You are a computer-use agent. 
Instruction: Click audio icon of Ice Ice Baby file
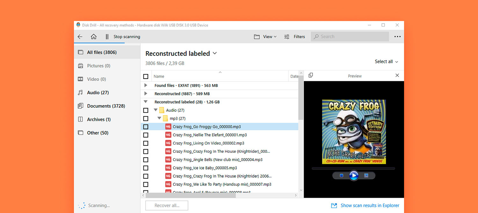(168, 168)
